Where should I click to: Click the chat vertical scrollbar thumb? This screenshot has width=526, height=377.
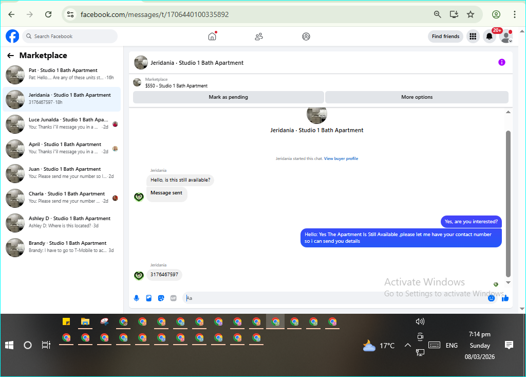[508, 204]
